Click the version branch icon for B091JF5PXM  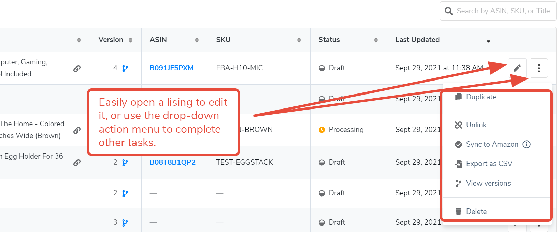coord(125,68)
